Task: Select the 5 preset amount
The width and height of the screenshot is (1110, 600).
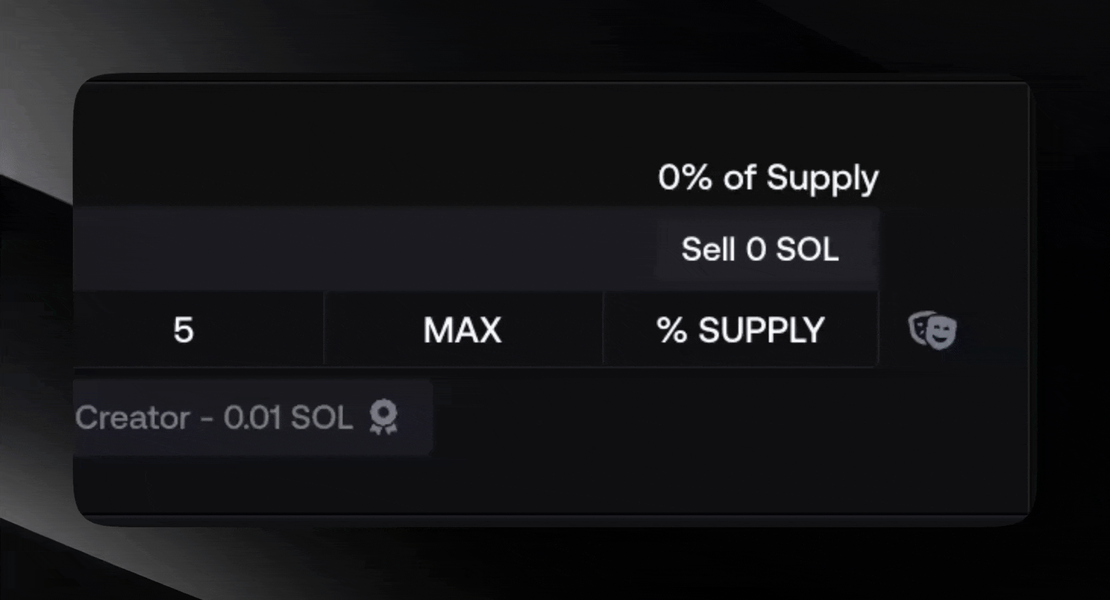Action: (x=184, y=329)
